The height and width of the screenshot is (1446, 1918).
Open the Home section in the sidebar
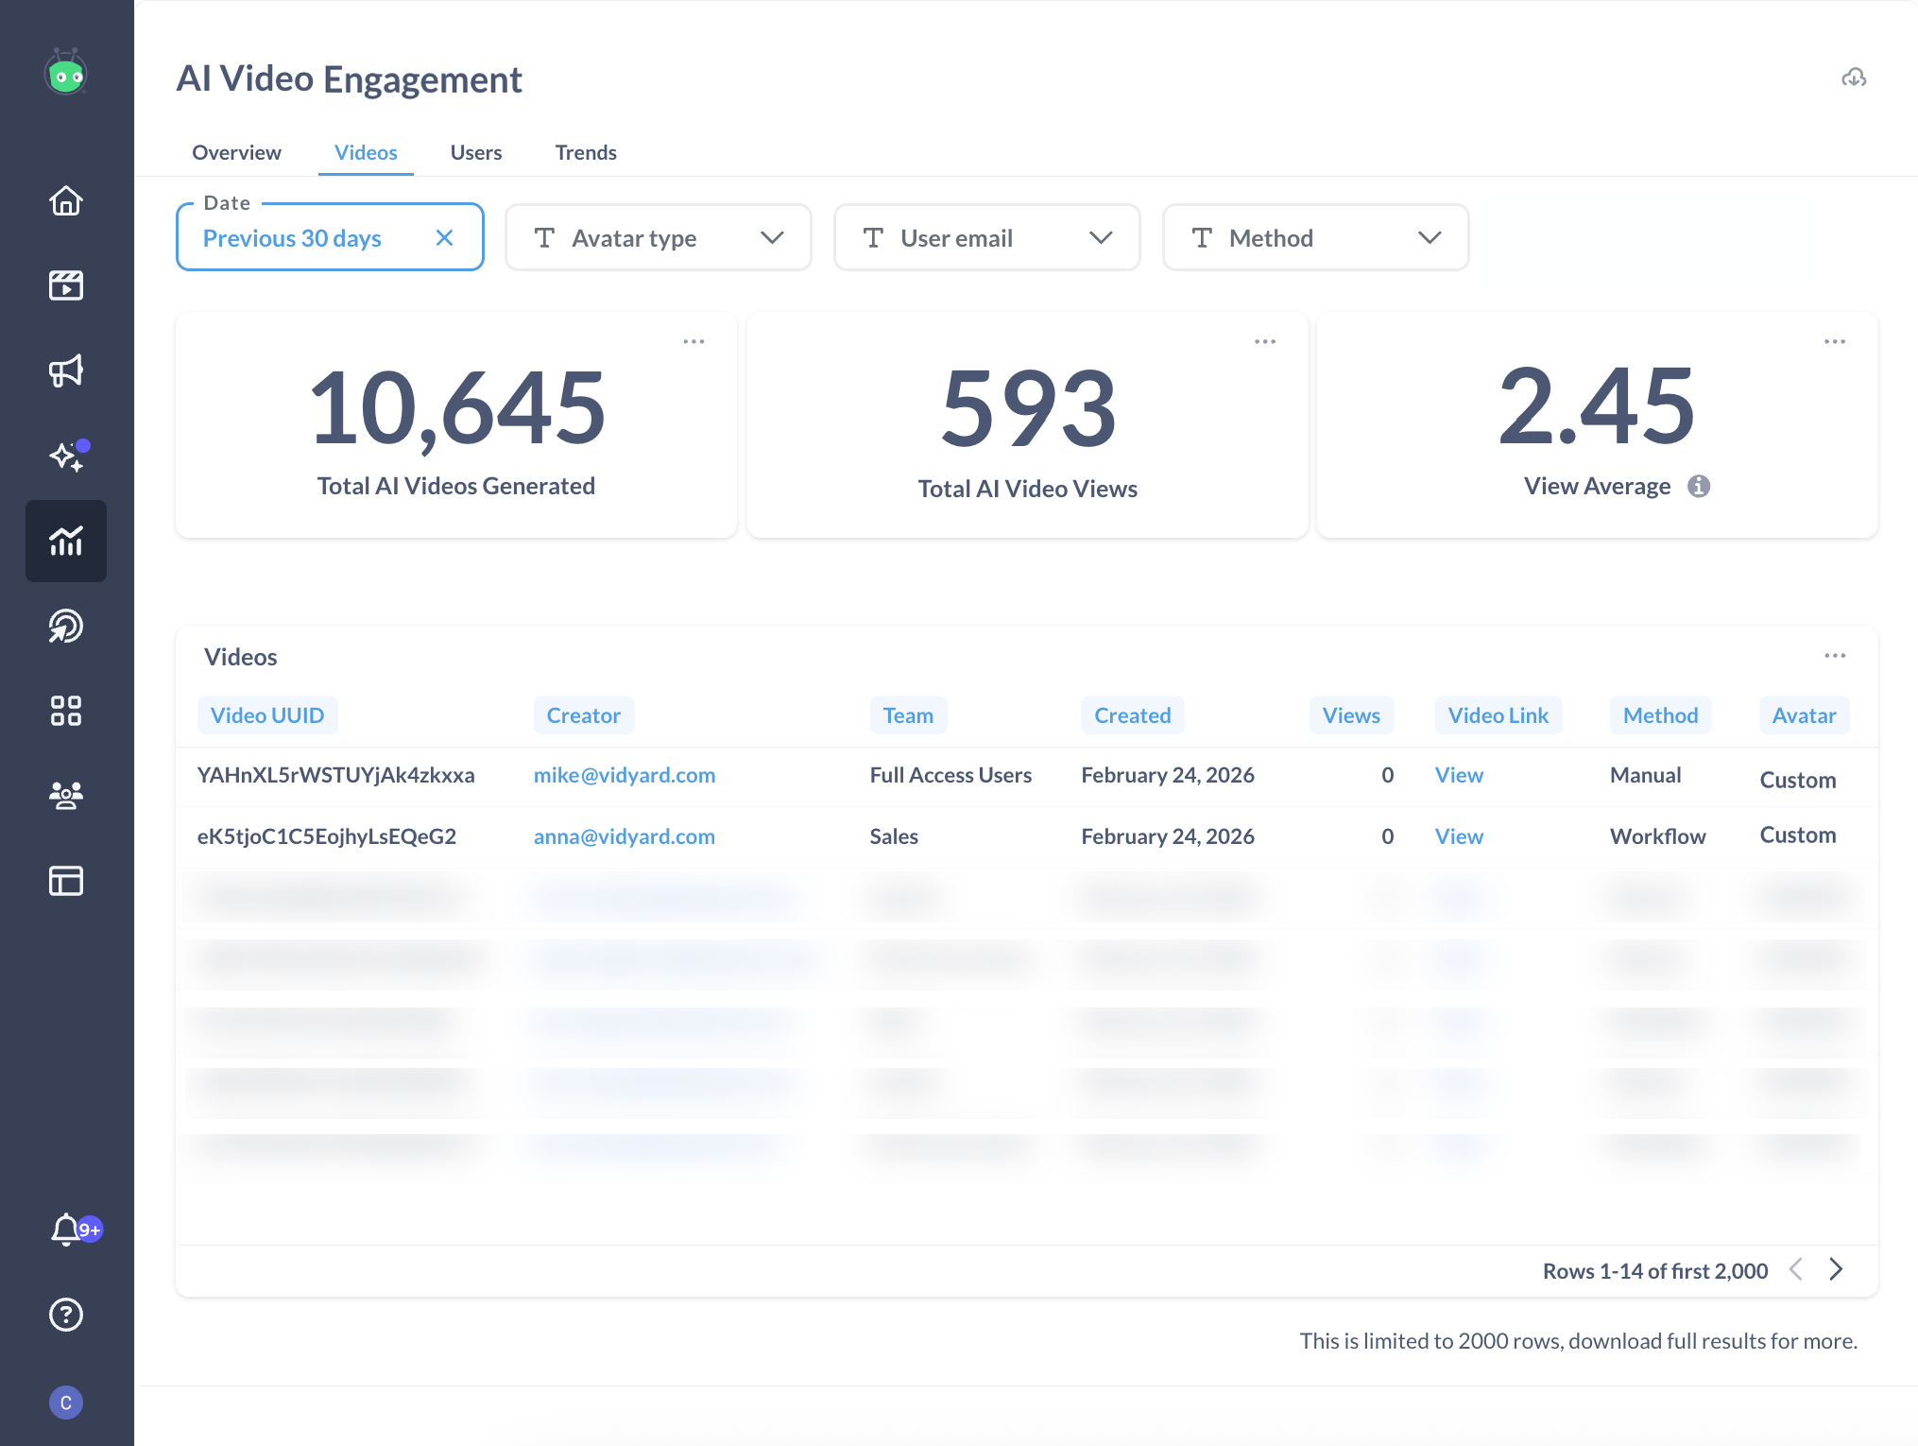[x=65, y=201]
